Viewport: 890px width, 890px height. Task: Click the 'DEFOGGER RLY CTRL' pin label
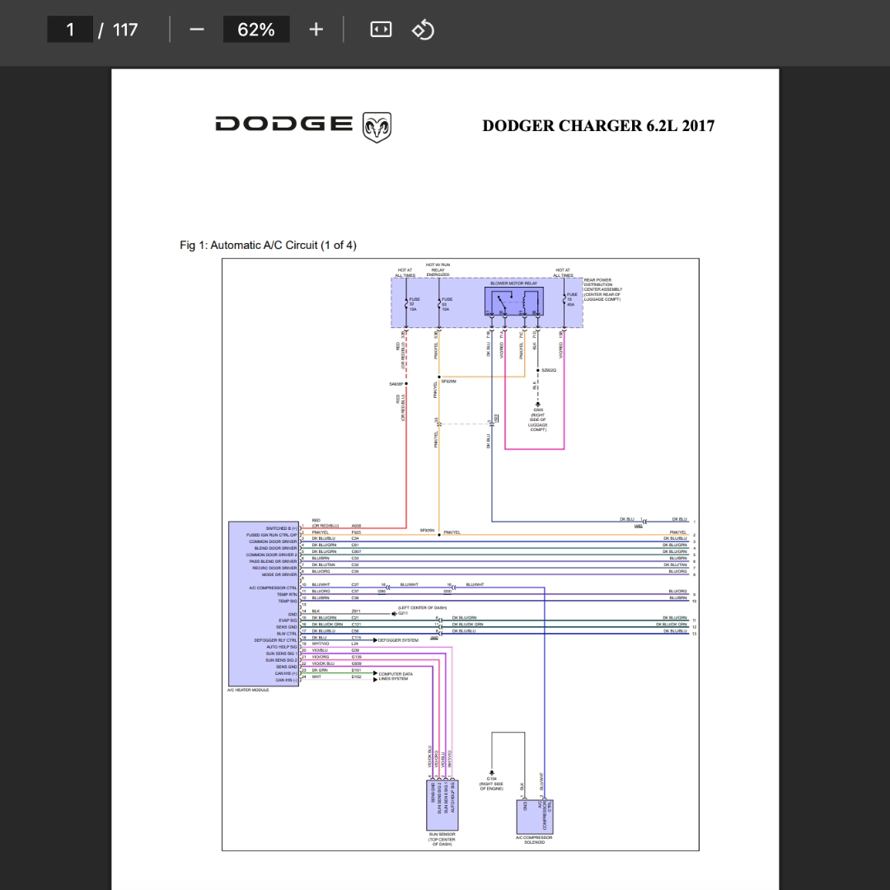[x=276, y=640]
